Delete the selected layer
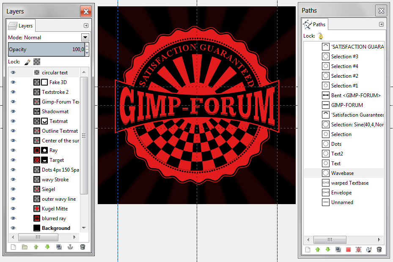This screenshot has width=393, height=262. (82, 247)
